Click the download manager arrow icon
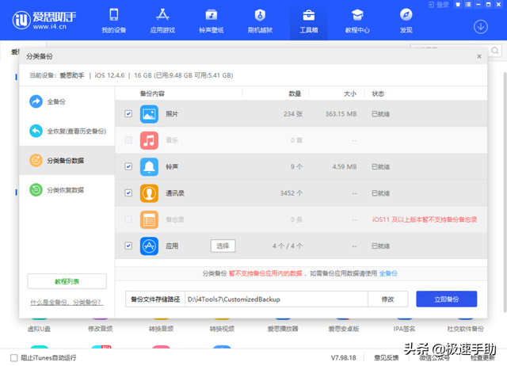The width and height of the screenshot is (507, 366). click(481, 27)
